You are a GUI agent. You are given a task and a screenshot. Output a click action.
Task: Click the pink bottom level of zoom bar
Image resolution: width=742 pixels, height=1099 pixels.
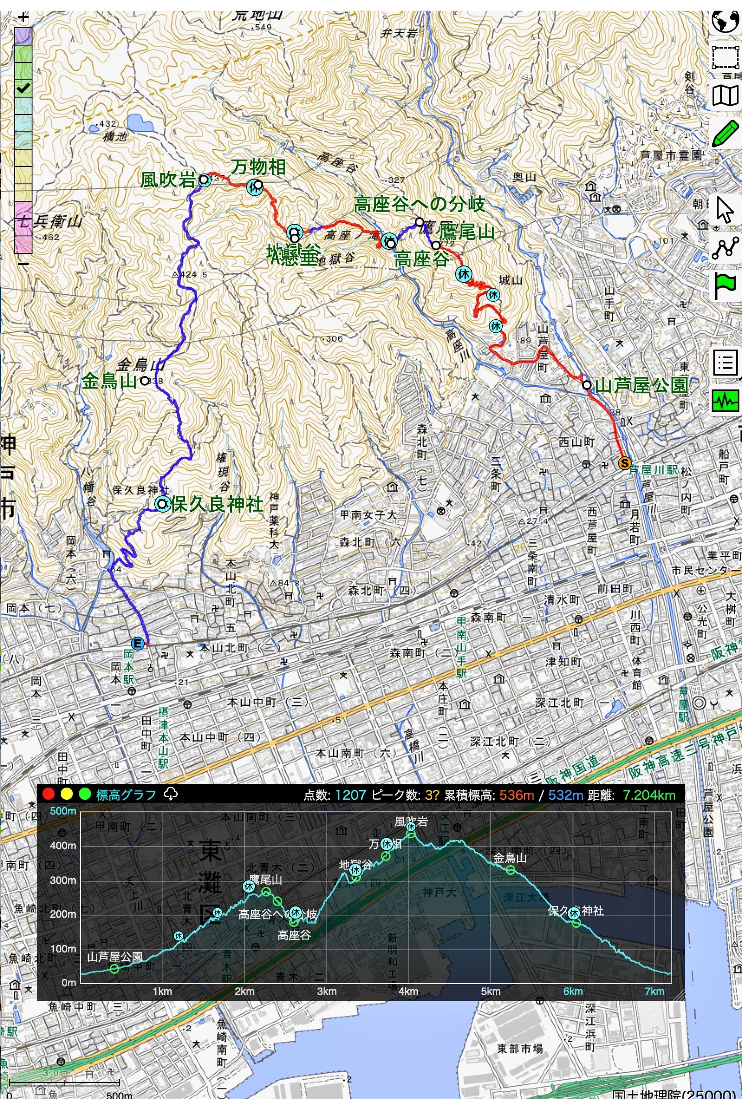(x=23, y=244)
